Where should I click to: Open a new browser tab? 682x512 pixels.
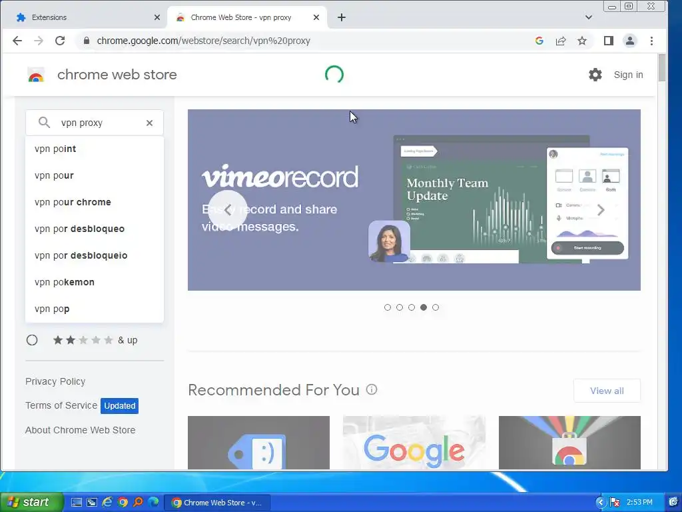click(x=342, y=17)
